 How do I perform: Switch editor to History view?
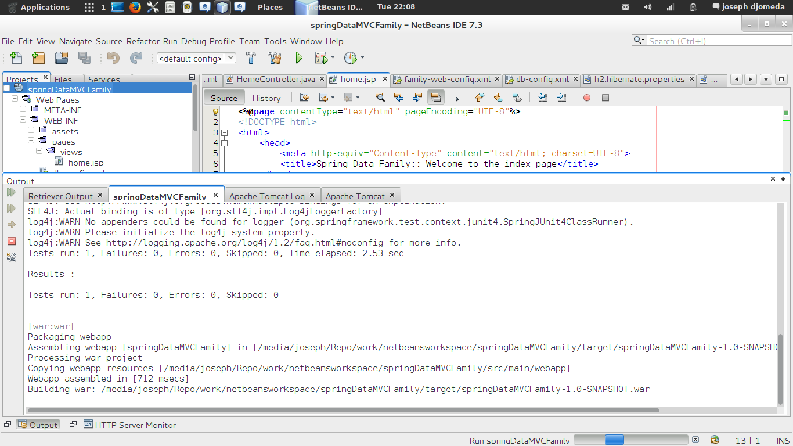click(266, 98)
